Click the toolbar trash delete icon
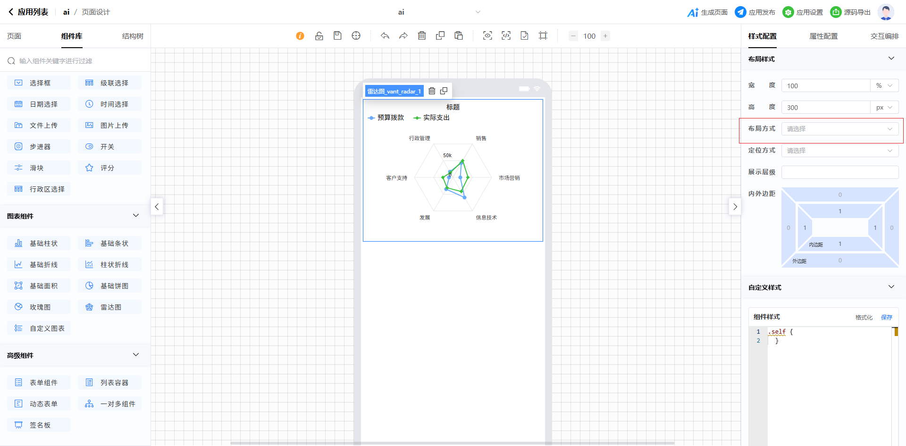906x446 pixels. coord(422,36)
